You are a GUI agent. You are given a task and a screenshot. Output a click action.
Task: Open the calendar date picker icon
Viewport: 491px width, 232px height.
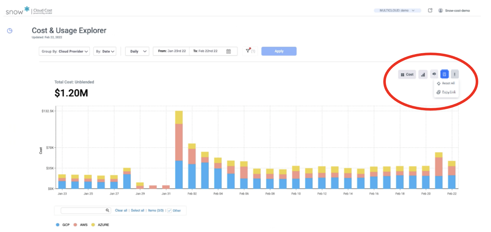pyautogui.click(x=228, y=51)
